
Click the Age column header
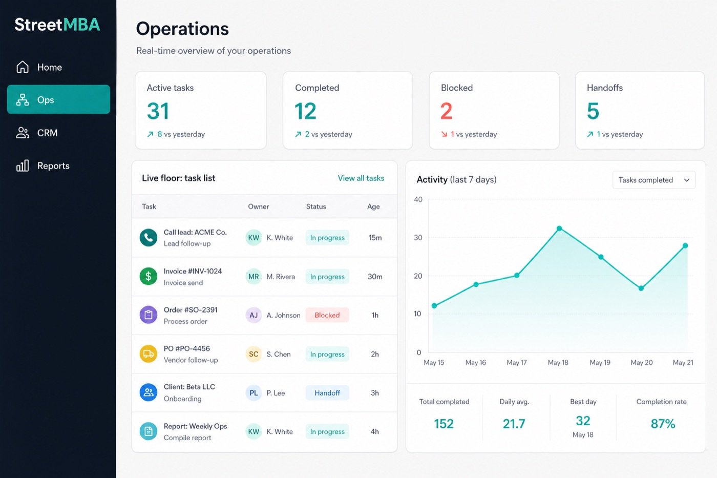point(373,206)
